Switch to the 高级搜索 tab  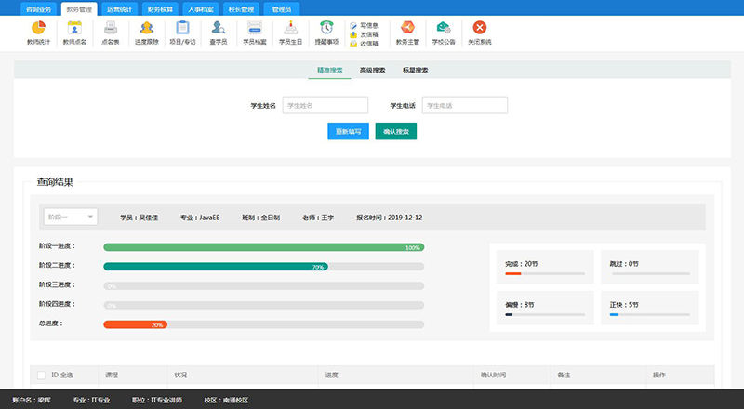372,70
